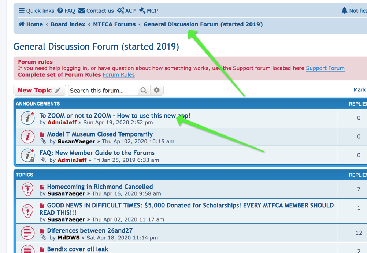The width and height of the screenshot is (367, 253).
Task: Open the ACP admin control panel
Action: click(126, 11)
